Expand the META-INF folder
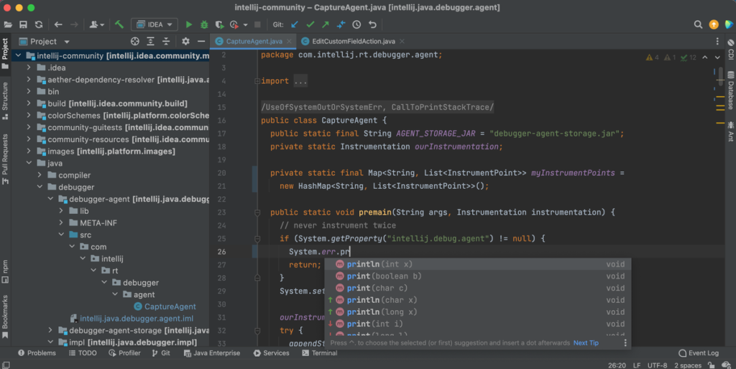Image resolution: width=736 pixels, height=369 pixels. click(x=62, y=223)
